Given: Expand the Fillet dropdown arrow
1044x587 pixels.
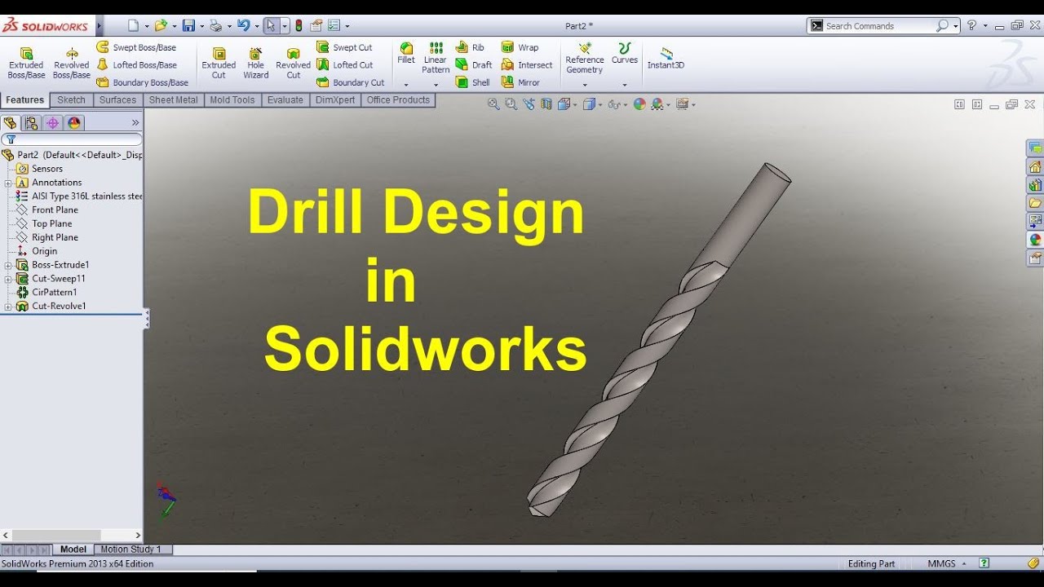Looking at the screenshot, I should [406, 85].
